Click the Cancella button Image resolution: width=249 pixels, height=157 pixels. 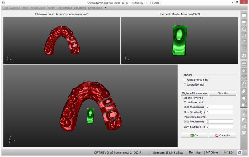click(223, 136)
